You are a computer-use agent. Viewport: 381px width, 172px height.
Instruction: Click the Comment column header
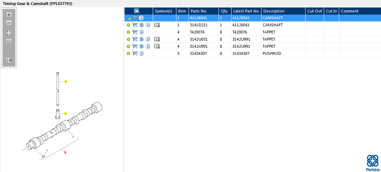(x=360, y=11)
